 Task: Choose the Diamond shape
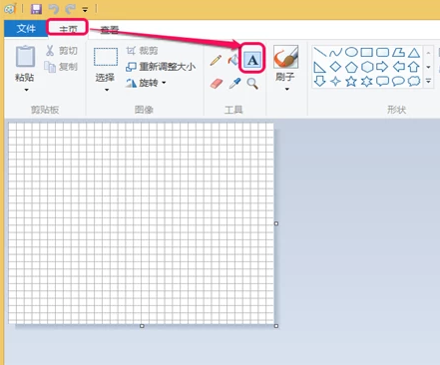tap(335, 67)
